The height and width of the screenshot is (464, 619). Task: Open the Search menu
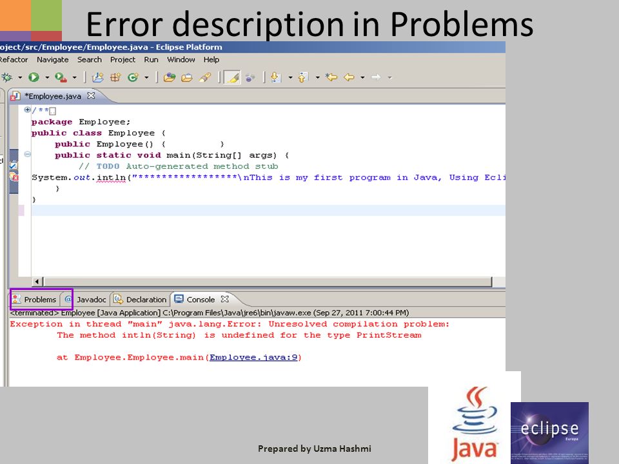89,59
